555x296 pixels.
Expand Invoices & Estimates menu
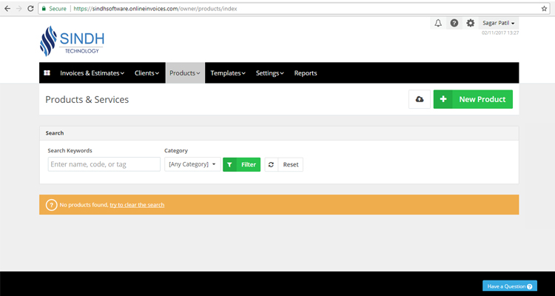(x=92, y=73)
